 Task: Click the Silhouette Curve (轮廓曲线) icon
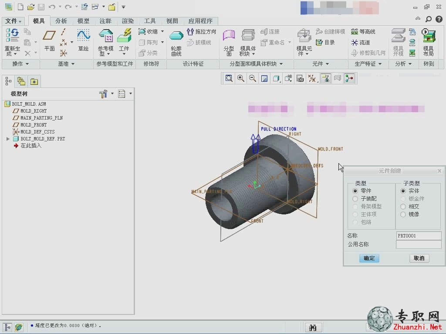coord(176,36)
